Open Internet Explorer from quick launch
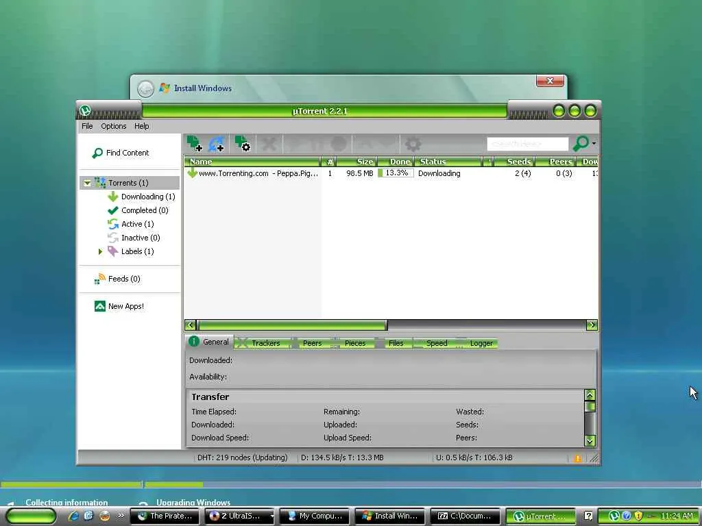Screen dimensions: 702x526 coord(73,516)
